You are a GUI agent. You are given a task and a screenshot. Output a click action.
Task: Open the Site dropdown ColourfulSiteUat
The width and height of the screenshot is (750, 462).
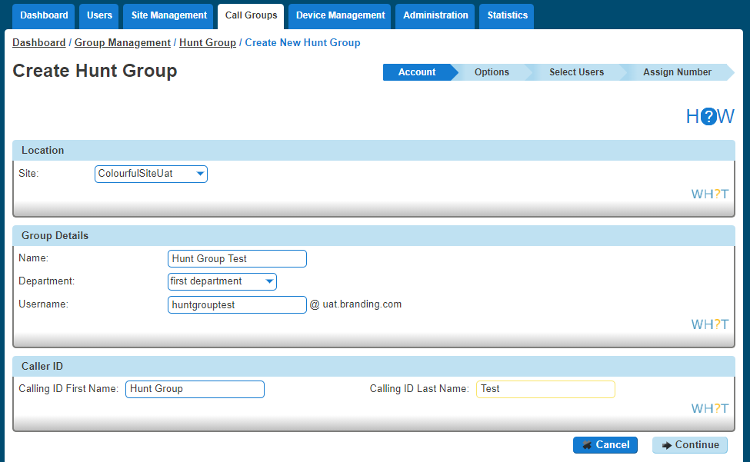(151, 174)
